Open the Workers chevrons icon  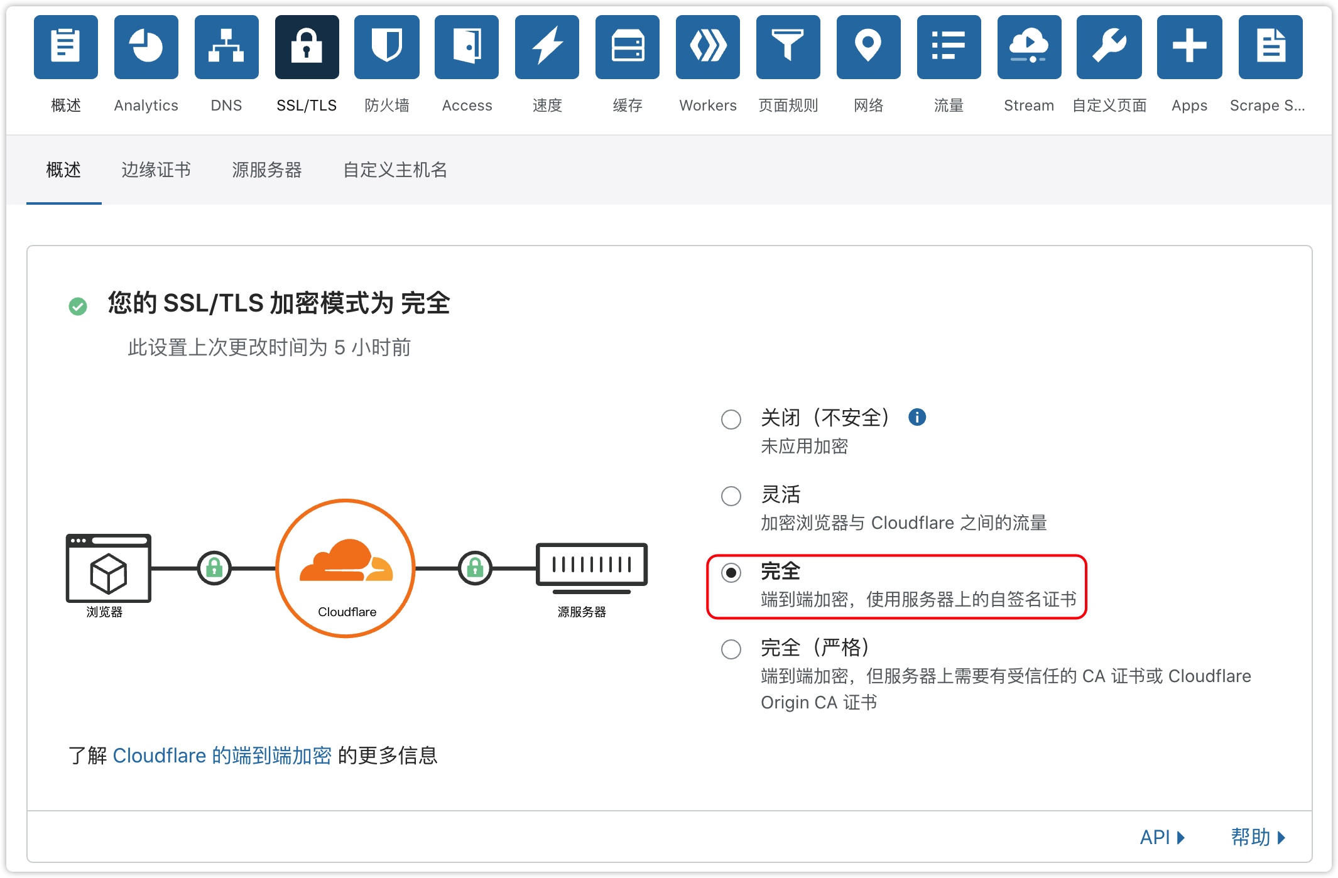pos(708,47)
